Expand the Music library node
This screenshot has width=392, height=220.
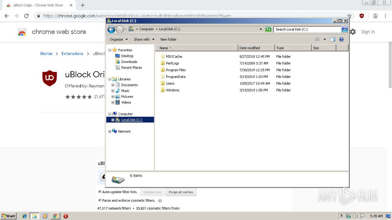point(113,91)
